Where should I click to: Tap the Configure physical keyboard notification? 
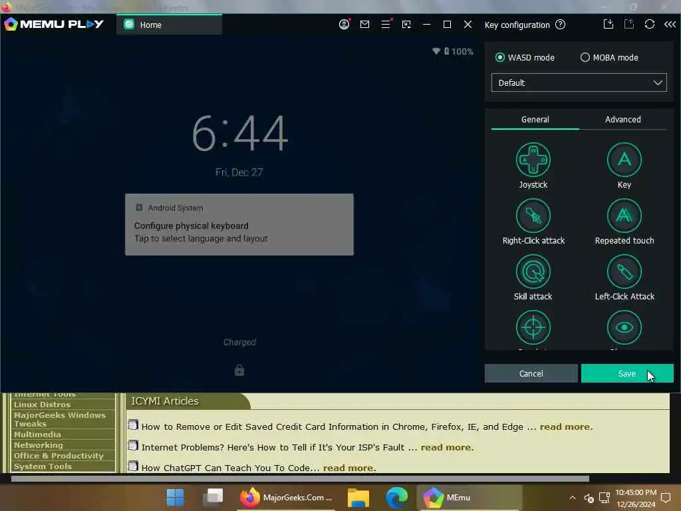point(239,224)
